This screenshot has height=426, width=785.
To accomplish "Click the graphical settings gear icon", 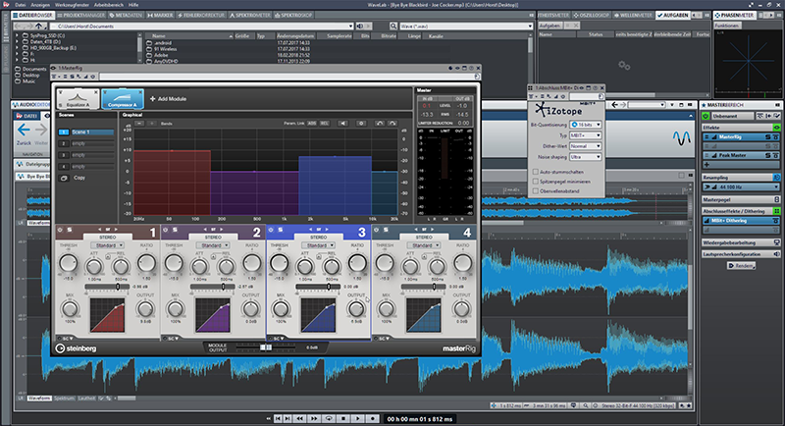I will tap(361, 123).
